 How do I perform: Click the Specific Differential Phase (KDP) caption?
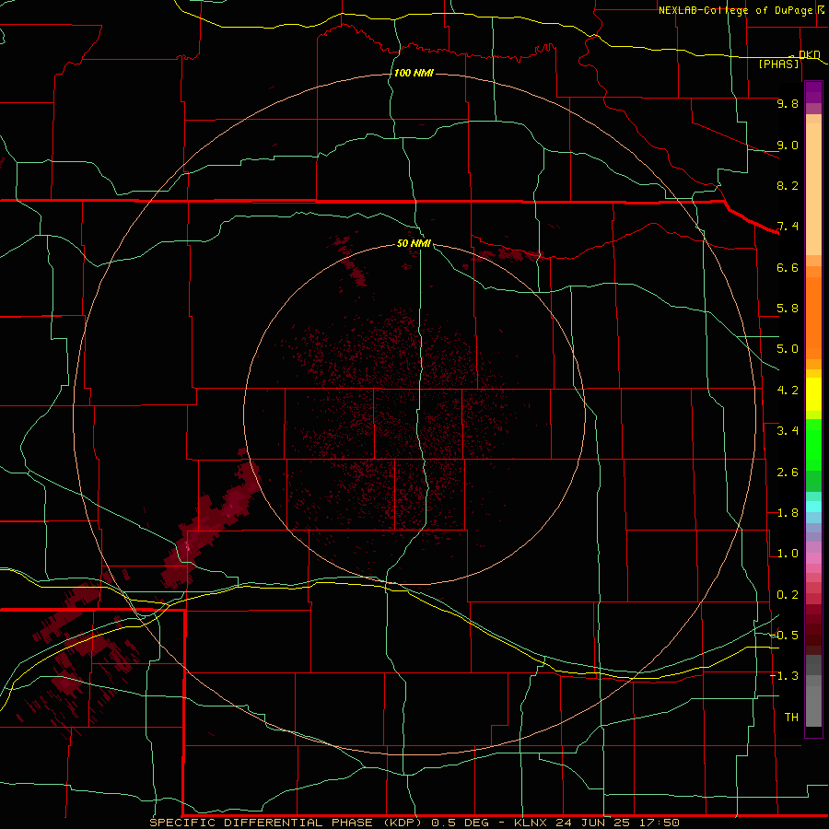tap(286, 823)
